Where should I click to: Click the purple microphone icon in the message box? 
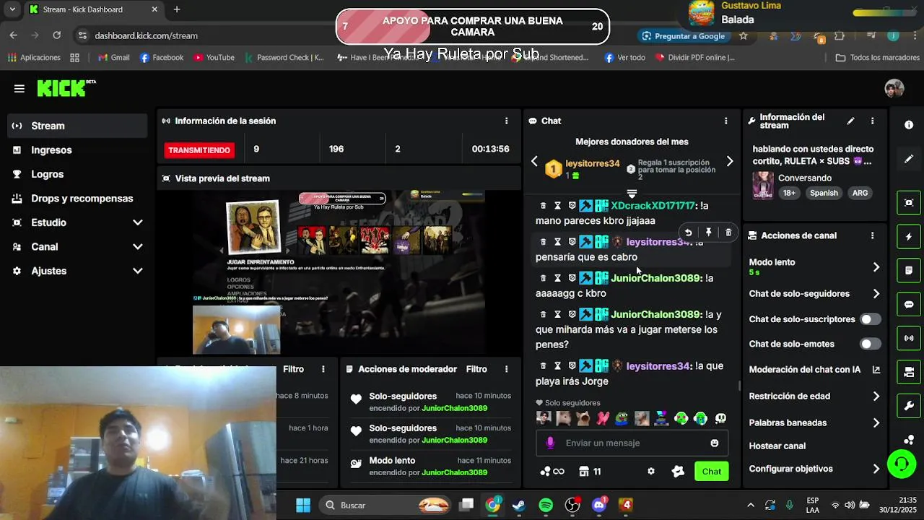(550, 443)
